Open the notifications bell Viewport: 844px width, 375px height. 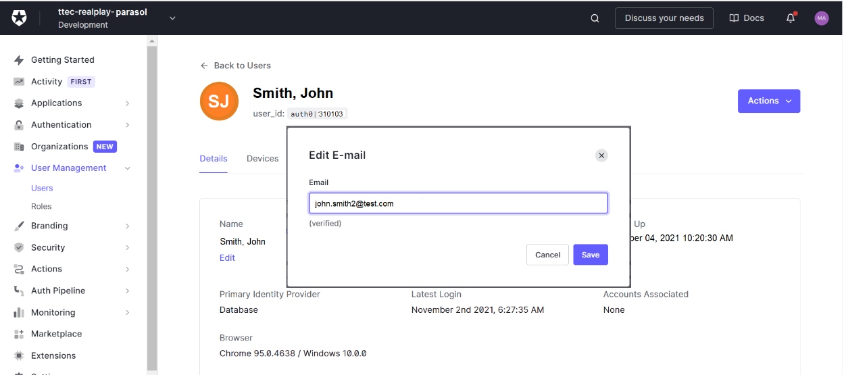791,18
